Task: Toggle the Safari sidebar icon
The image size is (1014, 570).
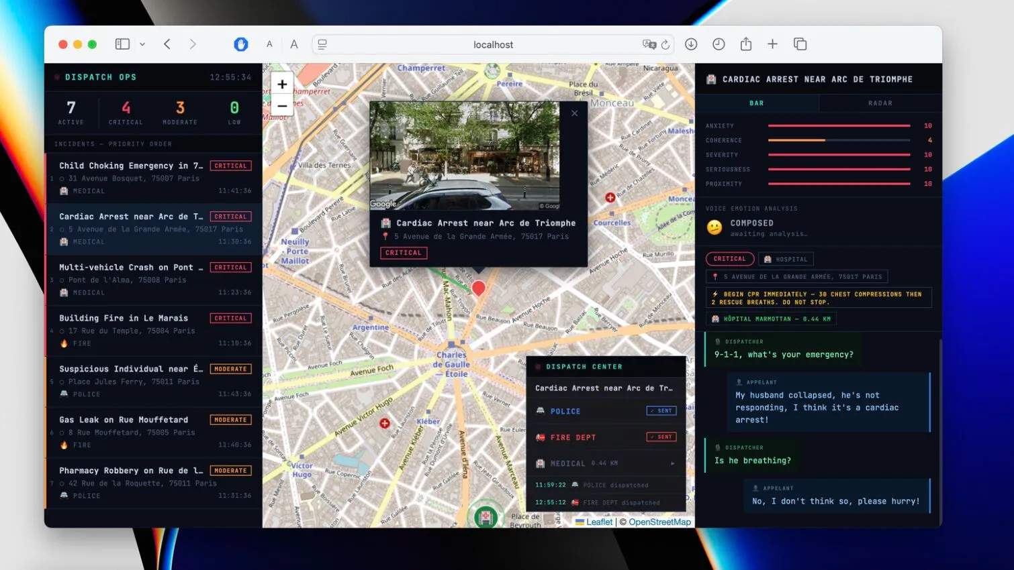Action: (x=122, y=44)
